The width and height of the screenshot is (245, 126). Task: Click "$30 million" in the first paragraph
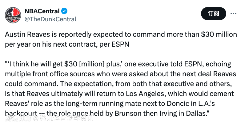click(x=219, y=35)
